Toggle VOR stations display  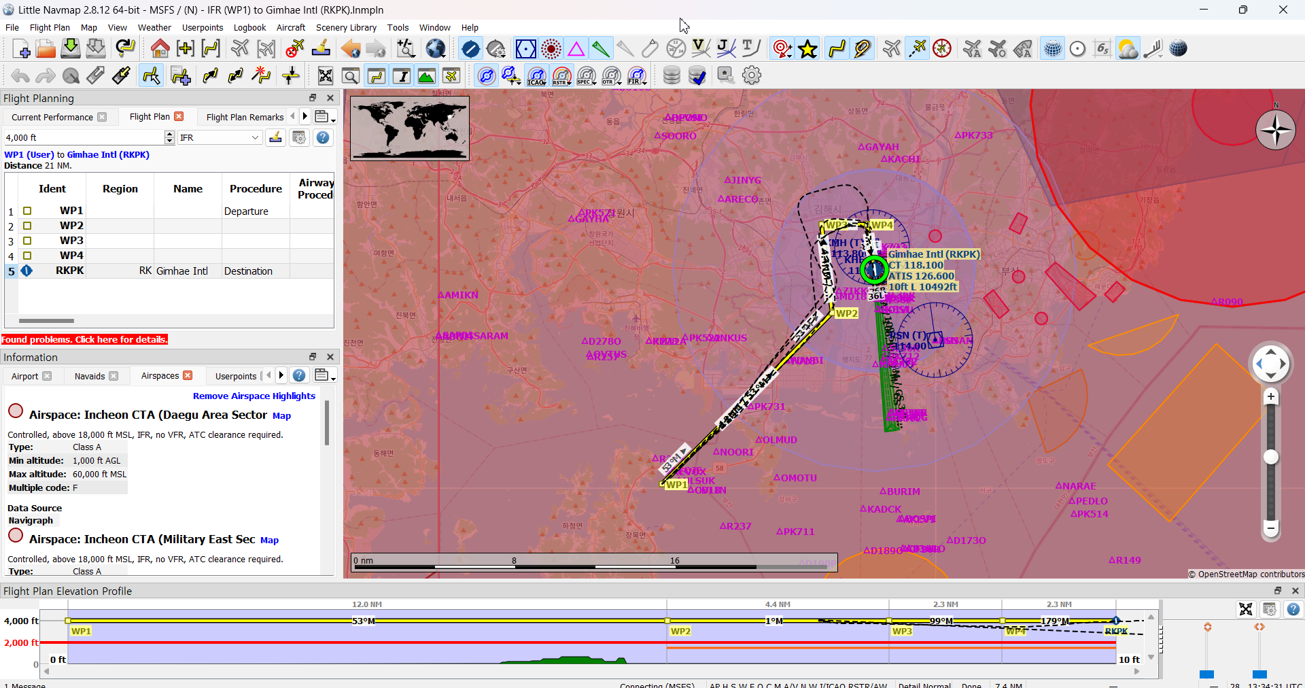point(525,49)
